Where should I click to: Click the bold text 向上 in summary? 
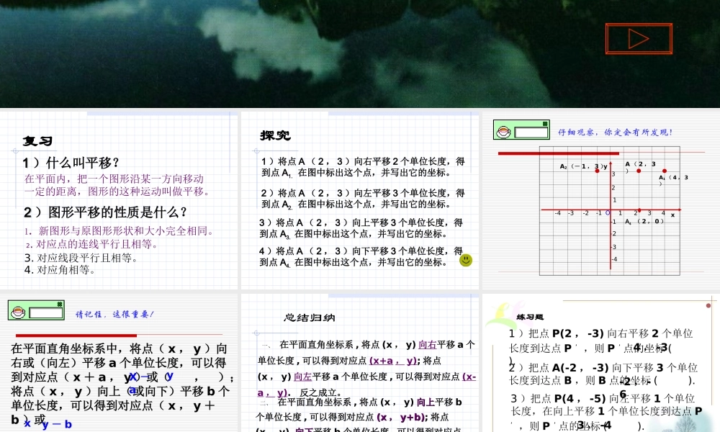(x=426, y=402)
